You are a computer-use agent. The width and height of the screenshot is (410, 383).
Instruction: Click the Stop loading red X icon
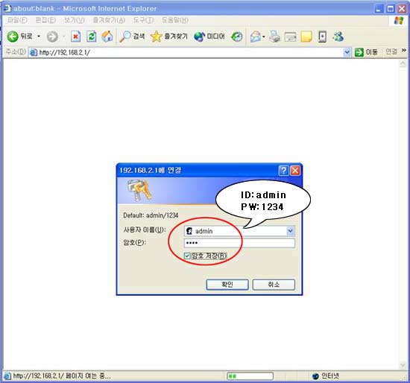[x=75, y=37]
